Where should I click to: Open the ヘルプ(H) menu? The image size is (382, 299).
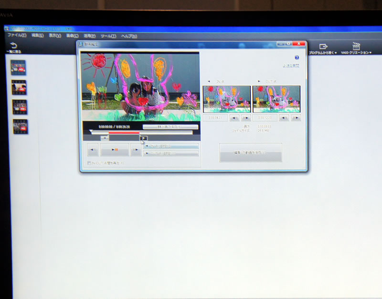point(128,36)
